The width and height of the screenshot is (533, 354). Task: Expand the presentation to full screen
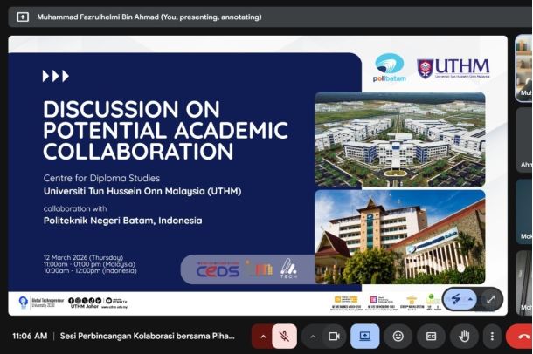point(491,298)
